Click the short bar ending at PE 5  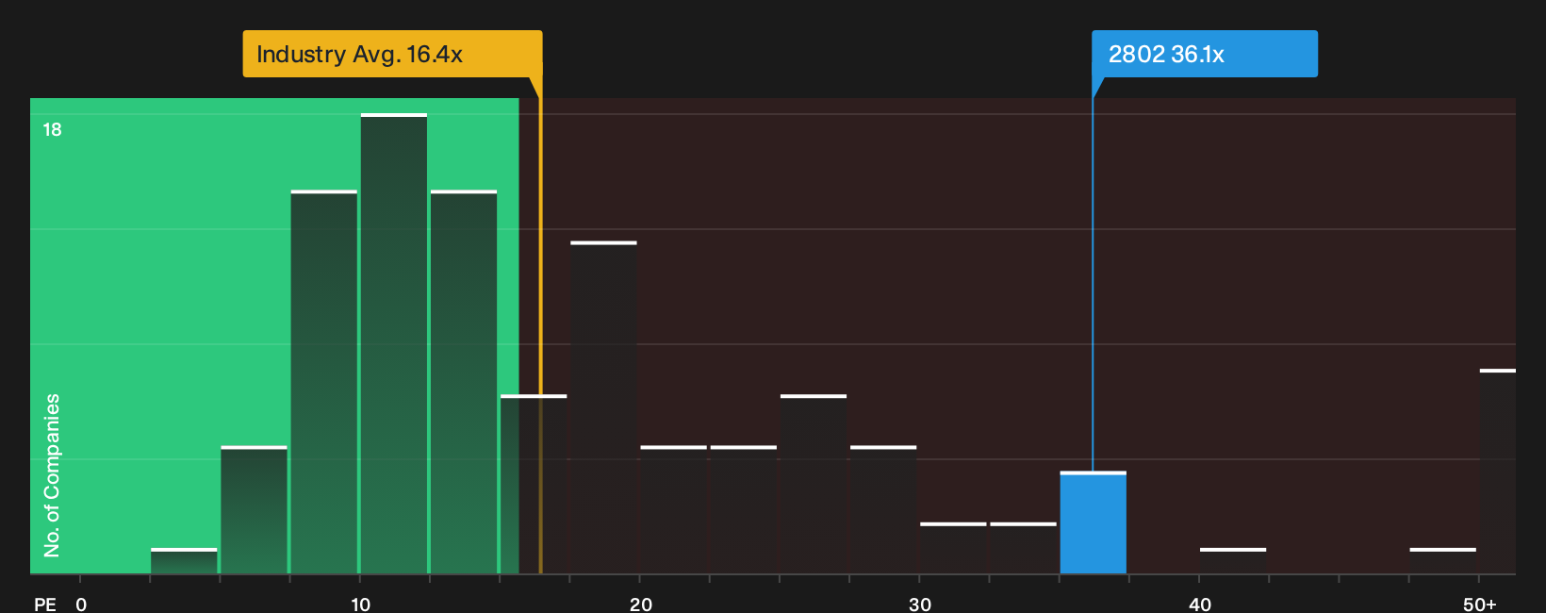pos(184,561)
